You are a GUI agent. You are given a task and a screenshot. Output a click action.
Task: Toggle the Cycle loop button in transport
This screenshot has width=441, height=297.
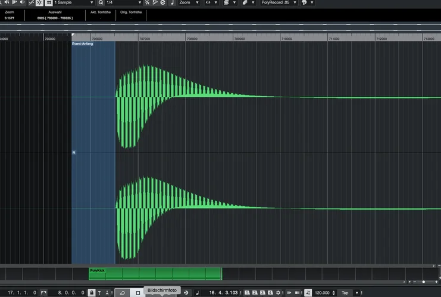123,293
